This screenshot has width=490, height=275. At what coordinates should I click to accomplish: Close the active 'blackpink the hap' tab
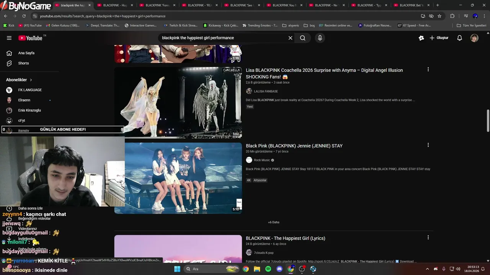pos(90,5)
